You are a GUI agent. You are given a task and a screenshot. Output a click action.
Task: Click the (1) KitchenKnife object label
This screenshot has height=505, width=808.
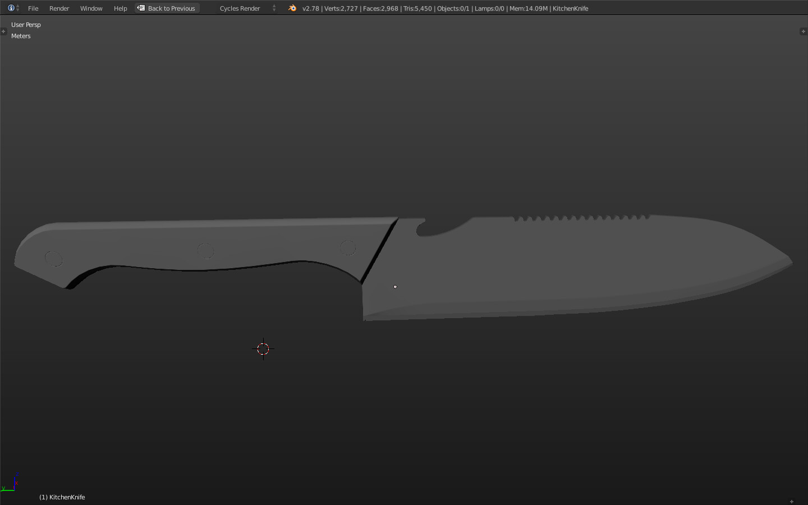[62, 497]
